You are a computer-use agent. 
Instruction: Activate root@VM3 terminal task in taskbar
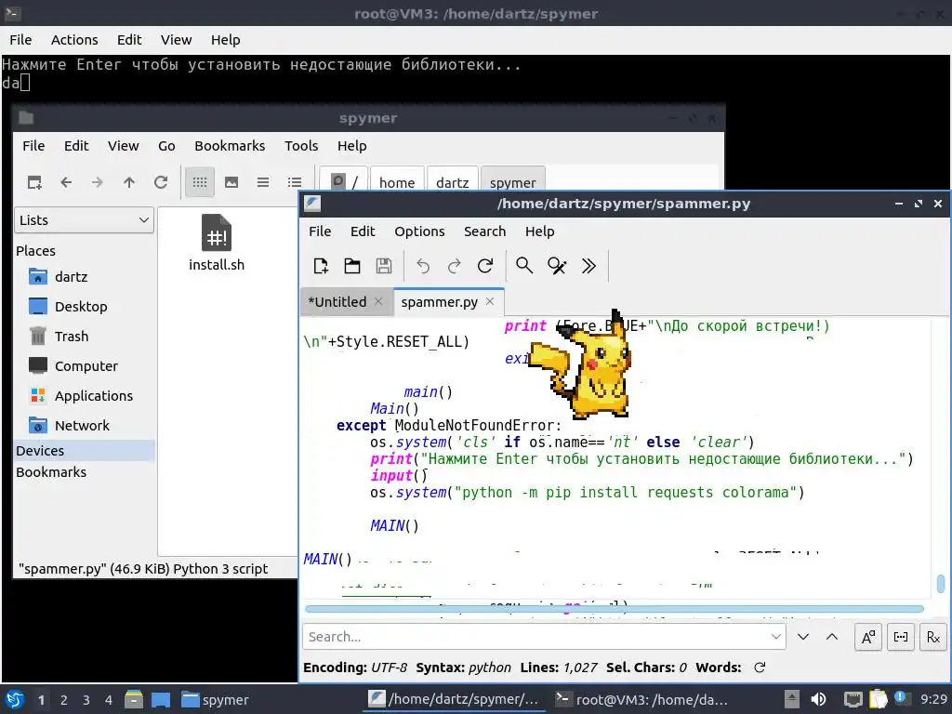641,699
